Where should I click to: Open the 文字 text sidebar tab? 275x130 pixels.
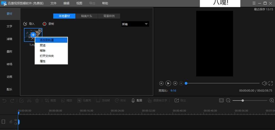click(x=9, y=26)
